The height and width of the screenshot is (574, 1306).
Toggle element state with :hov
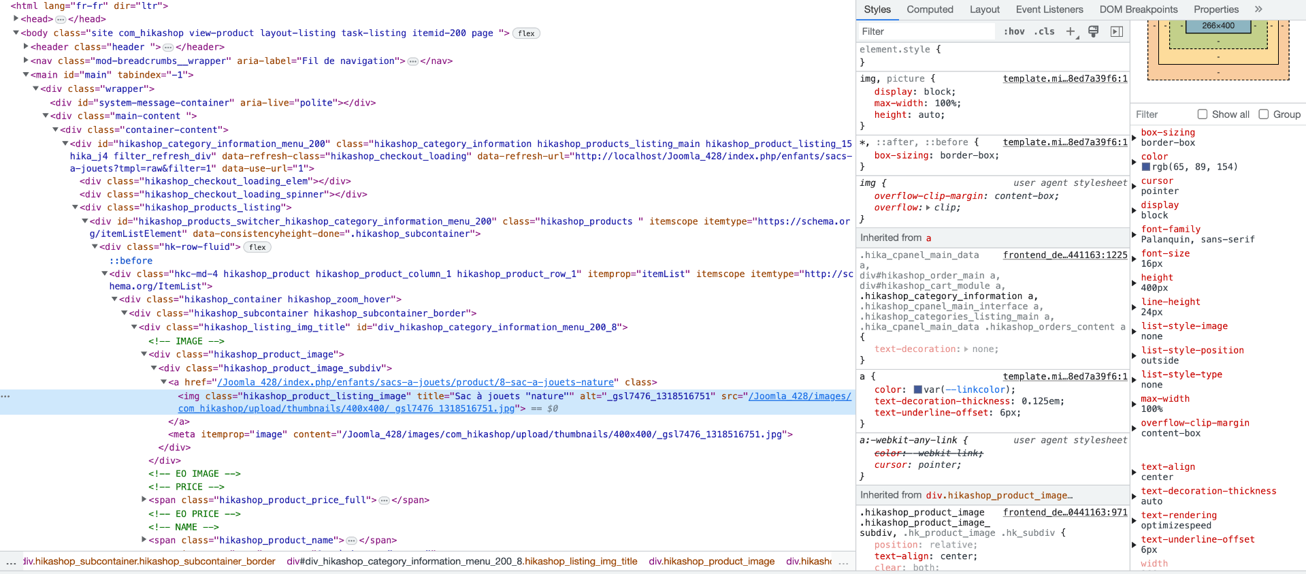click(x=1013, y=32)
